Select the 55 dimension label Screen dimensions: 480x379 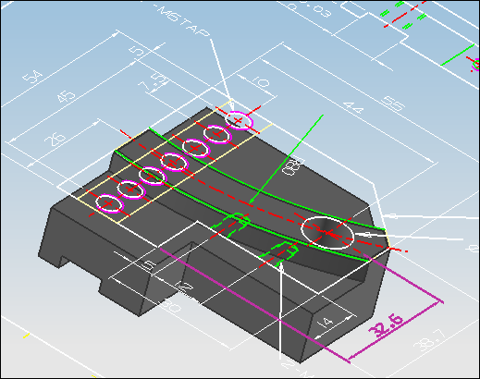392,104
